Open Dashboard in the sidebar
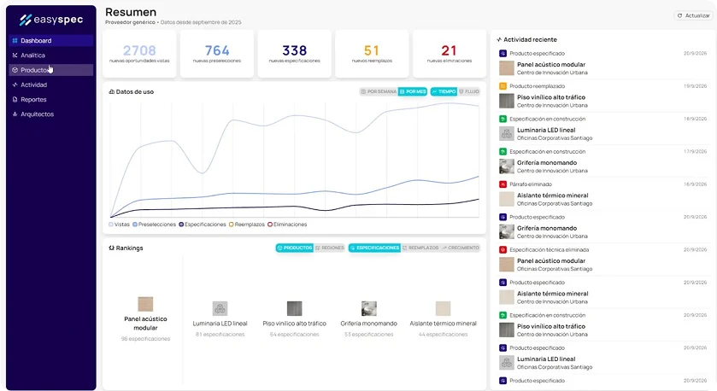This screenshot has width=717, height=391. (50, 41)
